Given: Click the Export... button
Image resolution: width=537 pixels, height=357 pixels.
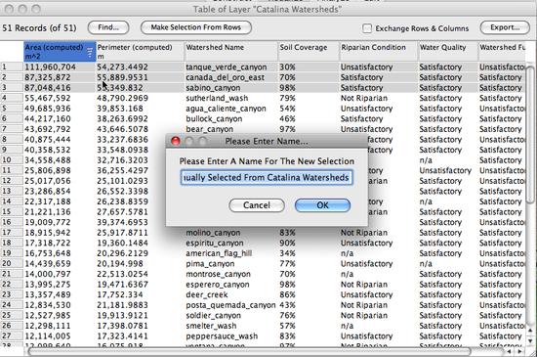Looking at the screenshot, I should 505,27.
